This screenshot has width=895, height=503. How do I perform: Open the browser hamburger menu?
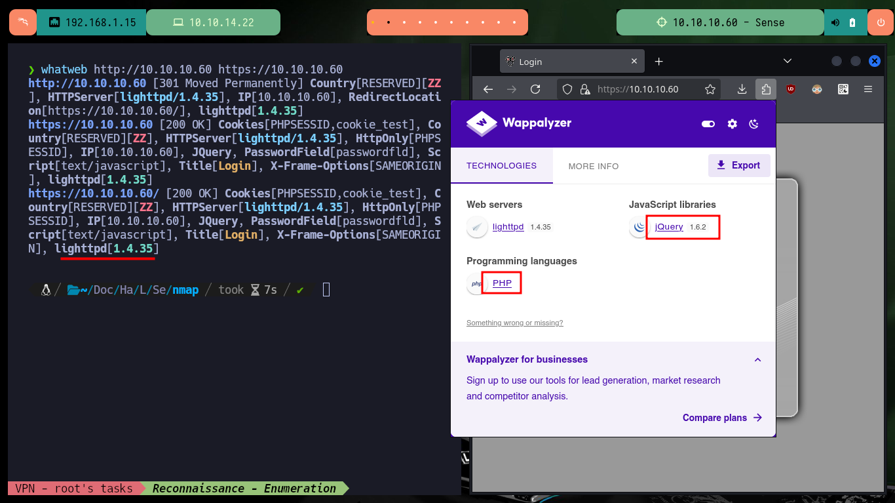868,89
